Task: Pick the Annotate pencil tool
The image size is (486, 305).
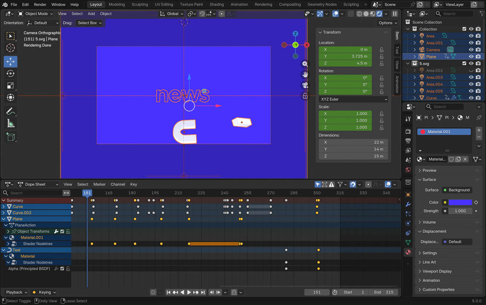Action: tap(10, 111)
